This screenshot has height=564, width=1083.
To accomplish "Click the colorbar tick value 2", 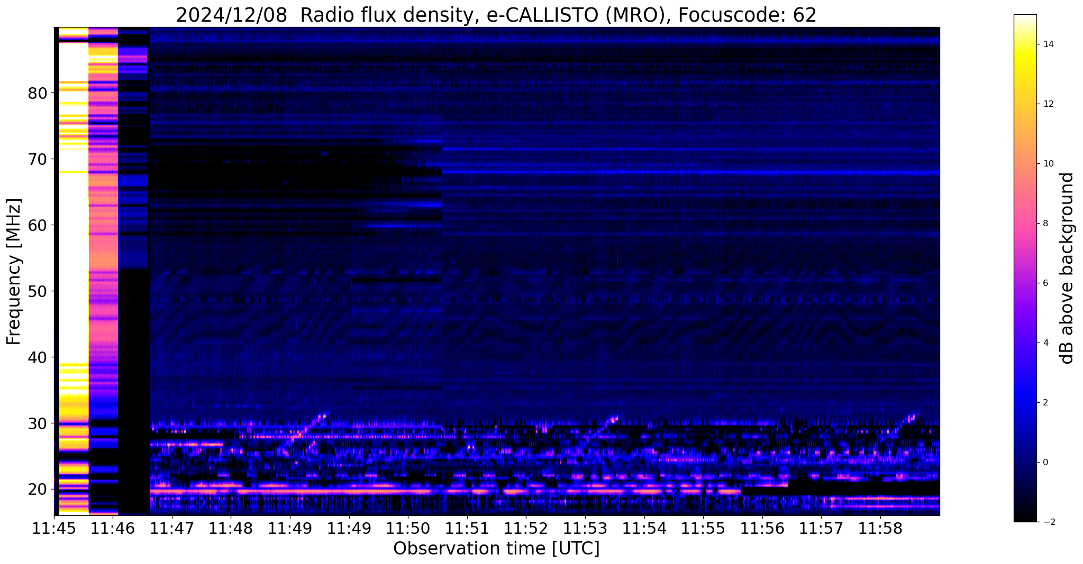I will 1045,403.
